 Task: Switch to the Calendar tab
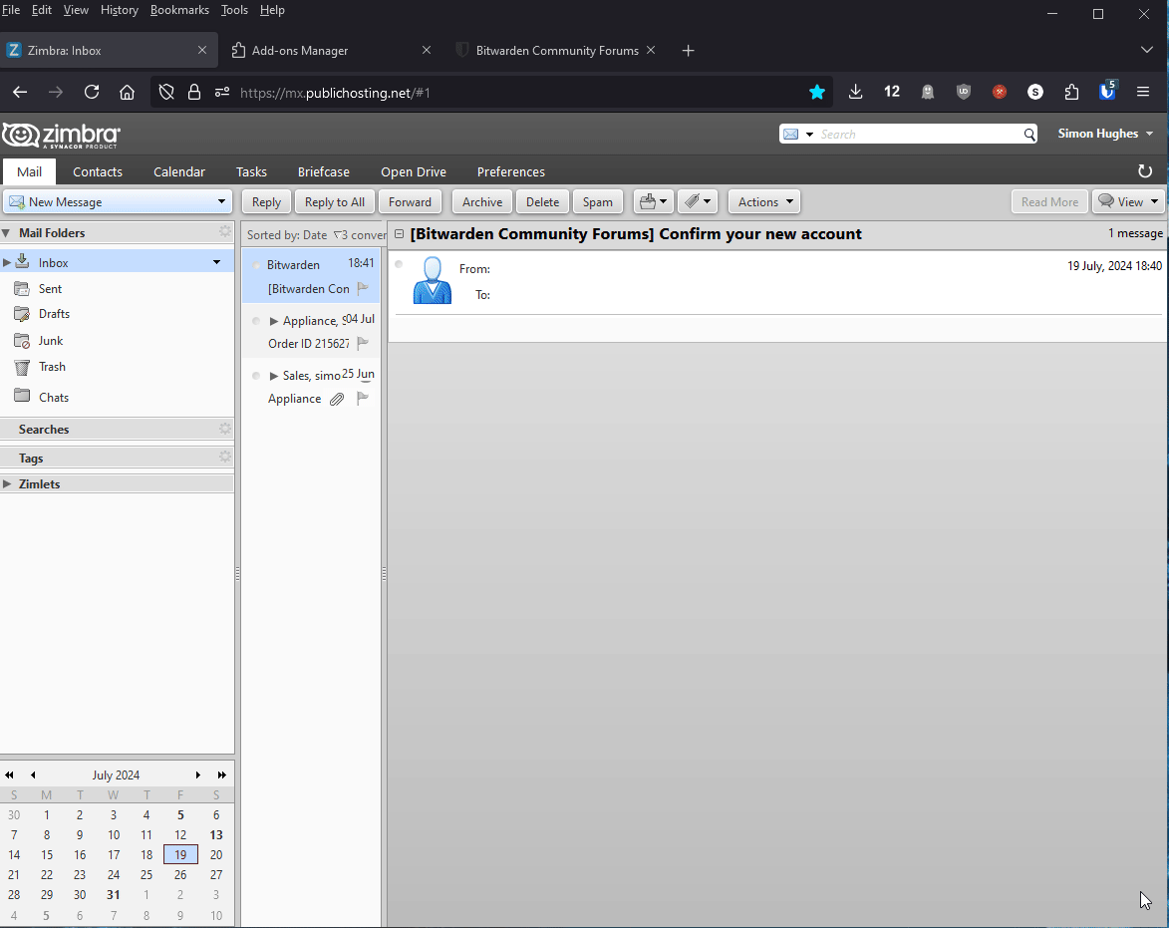(x=179, y=171)
